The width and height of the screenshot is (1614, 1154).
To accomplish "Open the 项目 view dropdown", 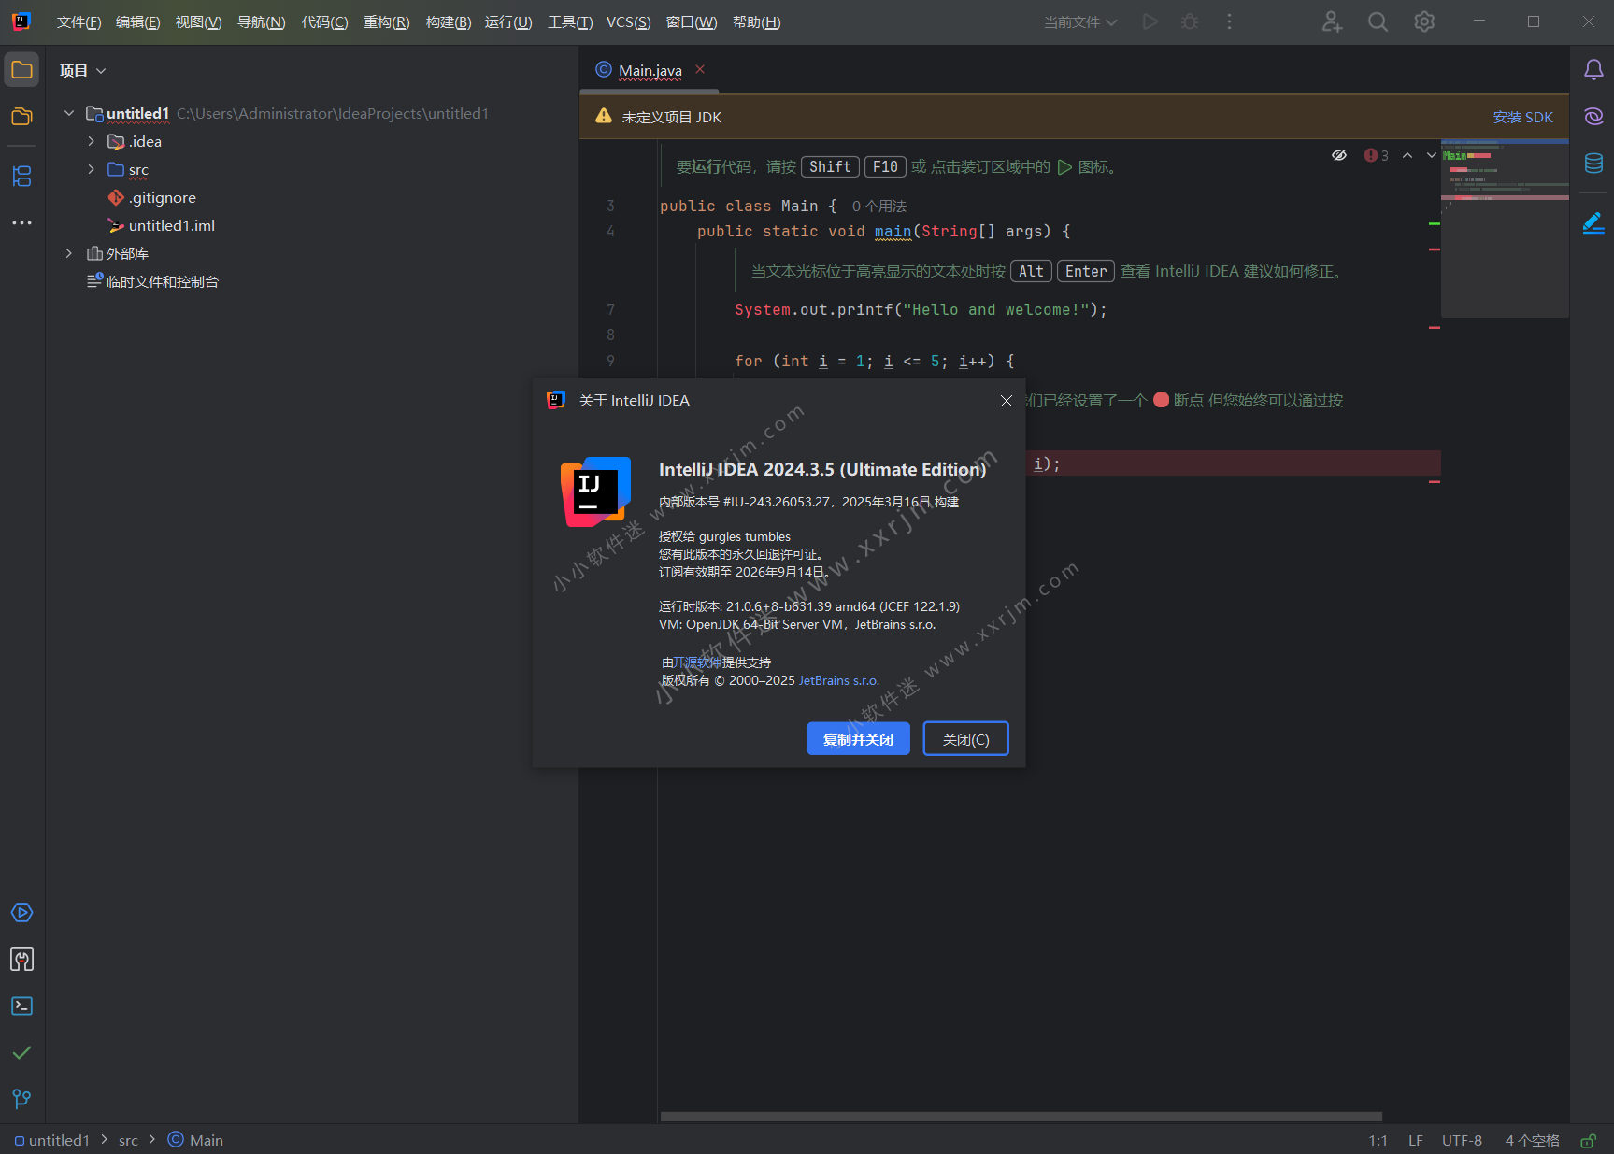I will coord(83,71).
